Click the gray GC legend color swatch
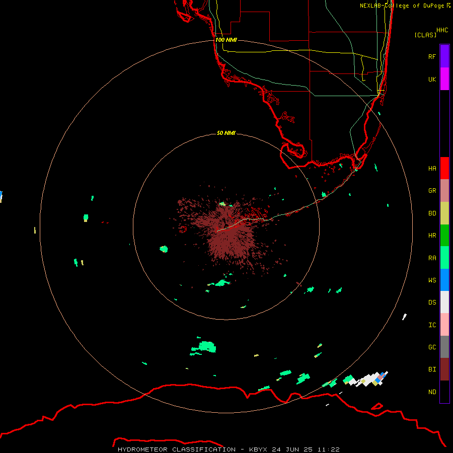 [x=444, y=347]
